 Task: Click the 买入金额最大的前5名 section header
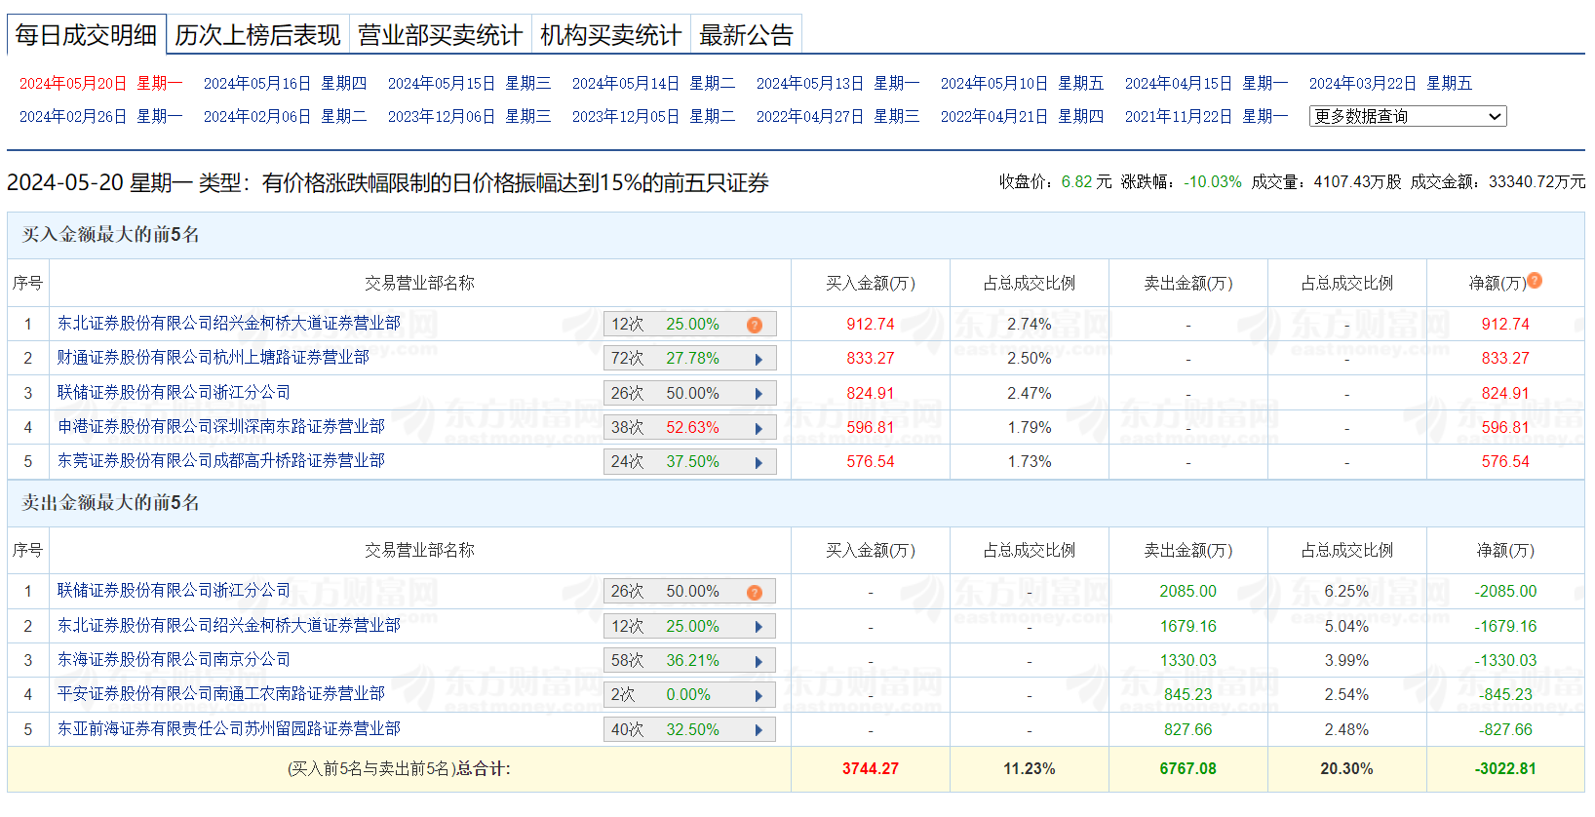point(111,235)
